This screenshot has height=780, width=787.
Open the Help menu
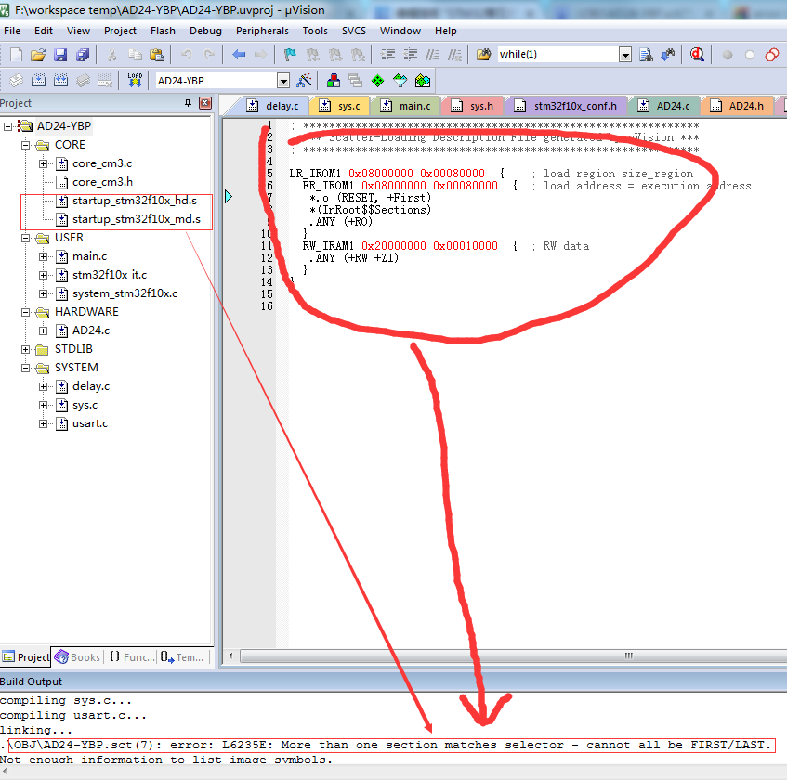(446, 31)
